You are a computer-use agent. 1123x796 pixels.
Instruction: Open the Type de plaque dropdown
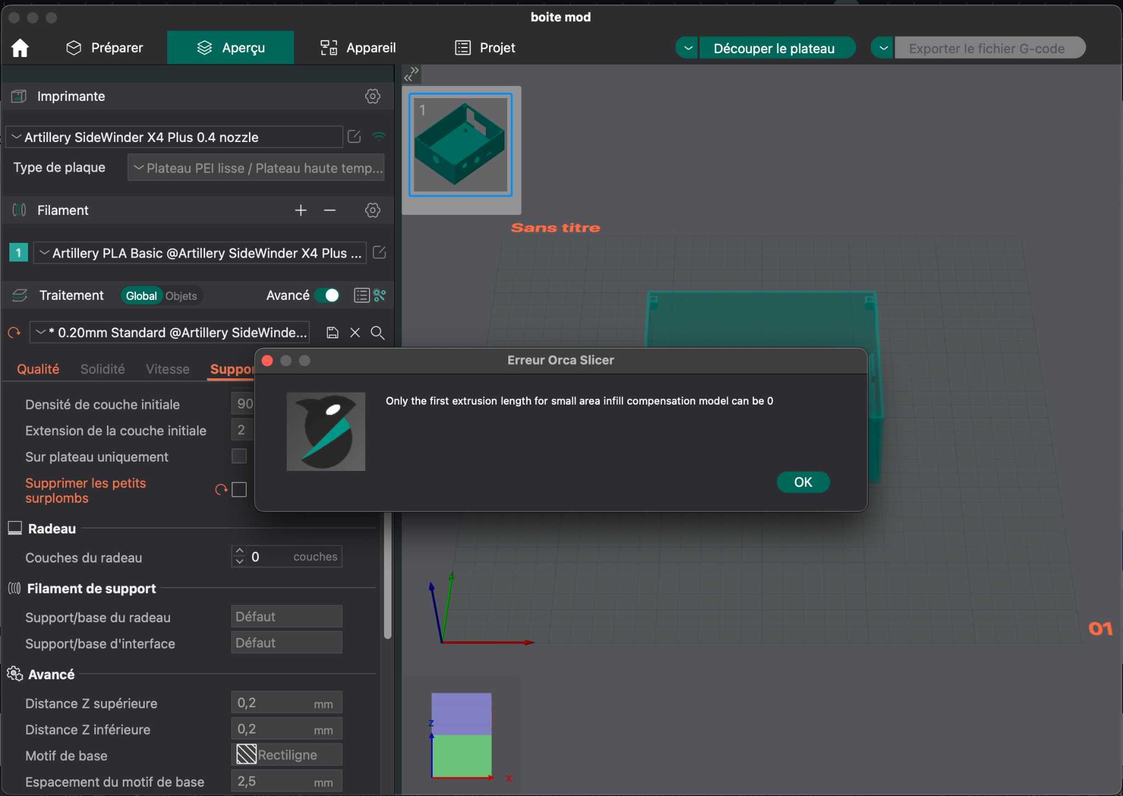pos(256,168)
